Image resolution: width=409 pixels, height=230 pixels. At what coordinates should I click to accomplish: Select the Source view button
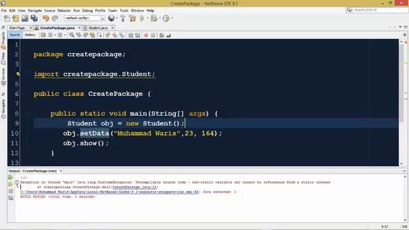pyautogui.click(x=15, y=35)
